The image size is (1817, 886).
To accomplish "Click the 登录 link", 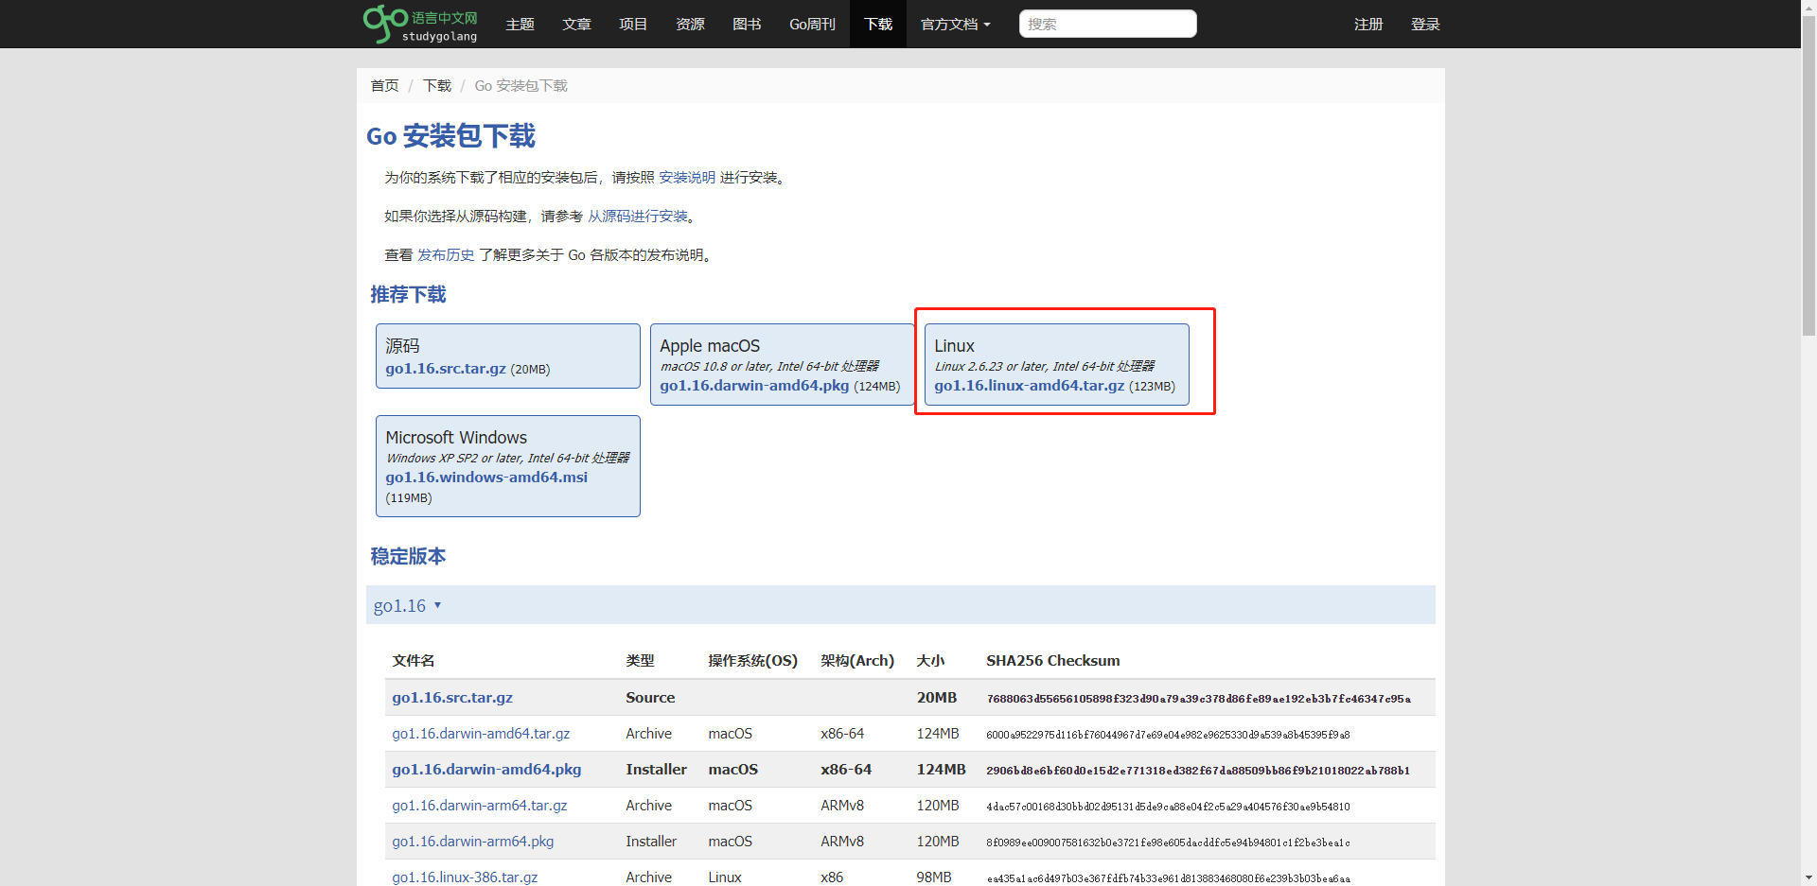I will coord(1425,24).
